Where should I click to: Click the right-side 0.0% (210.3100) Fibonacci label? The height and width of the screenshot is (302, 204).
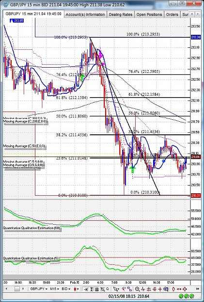(145, 192)
